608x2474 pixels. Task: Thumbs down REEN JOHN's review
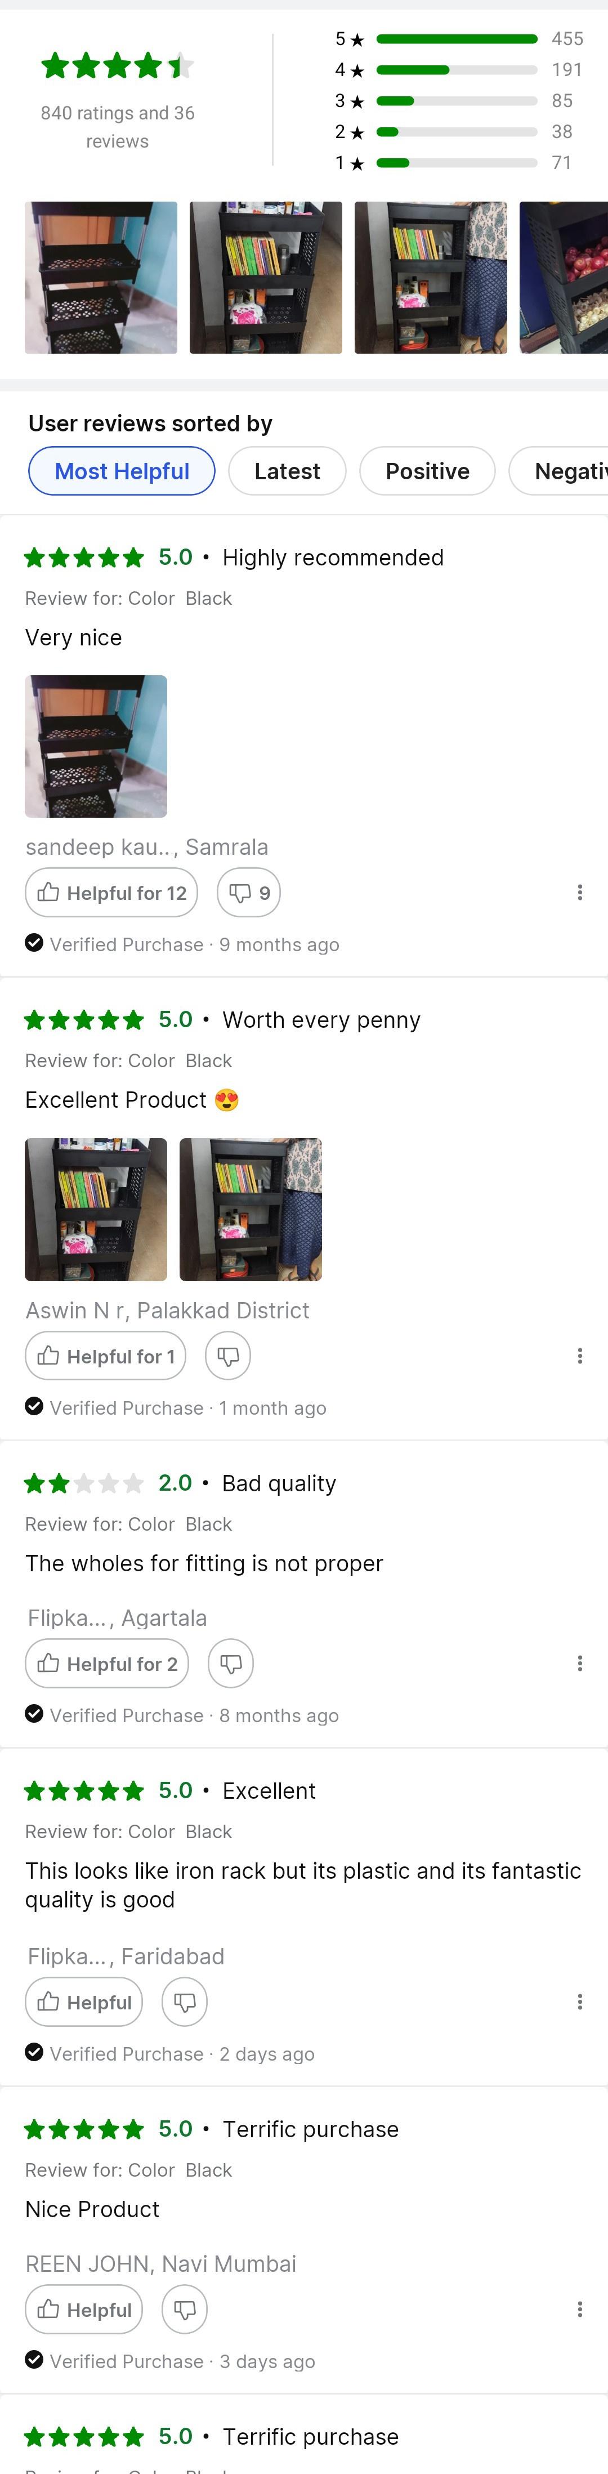pyautogui.click(x=185, y=2309)
